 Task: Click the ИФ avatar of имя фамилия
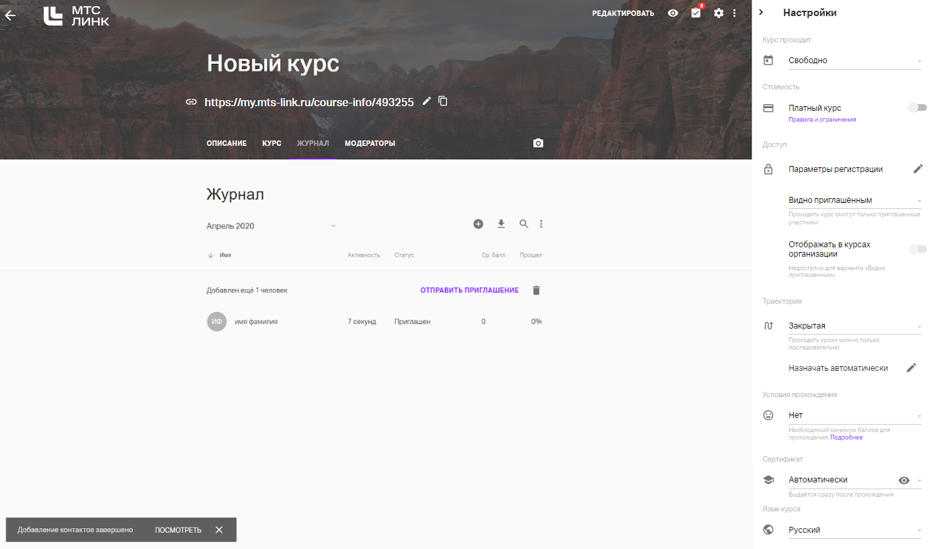pos(216,321)
